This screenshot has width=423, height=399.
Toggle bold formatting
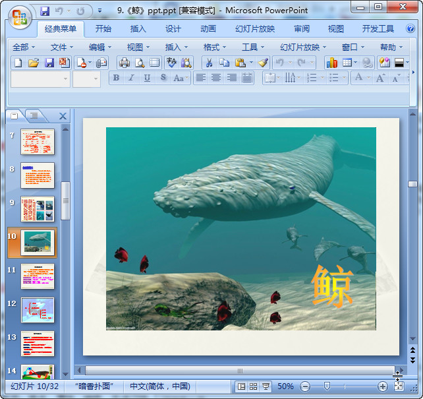[116, 78]
